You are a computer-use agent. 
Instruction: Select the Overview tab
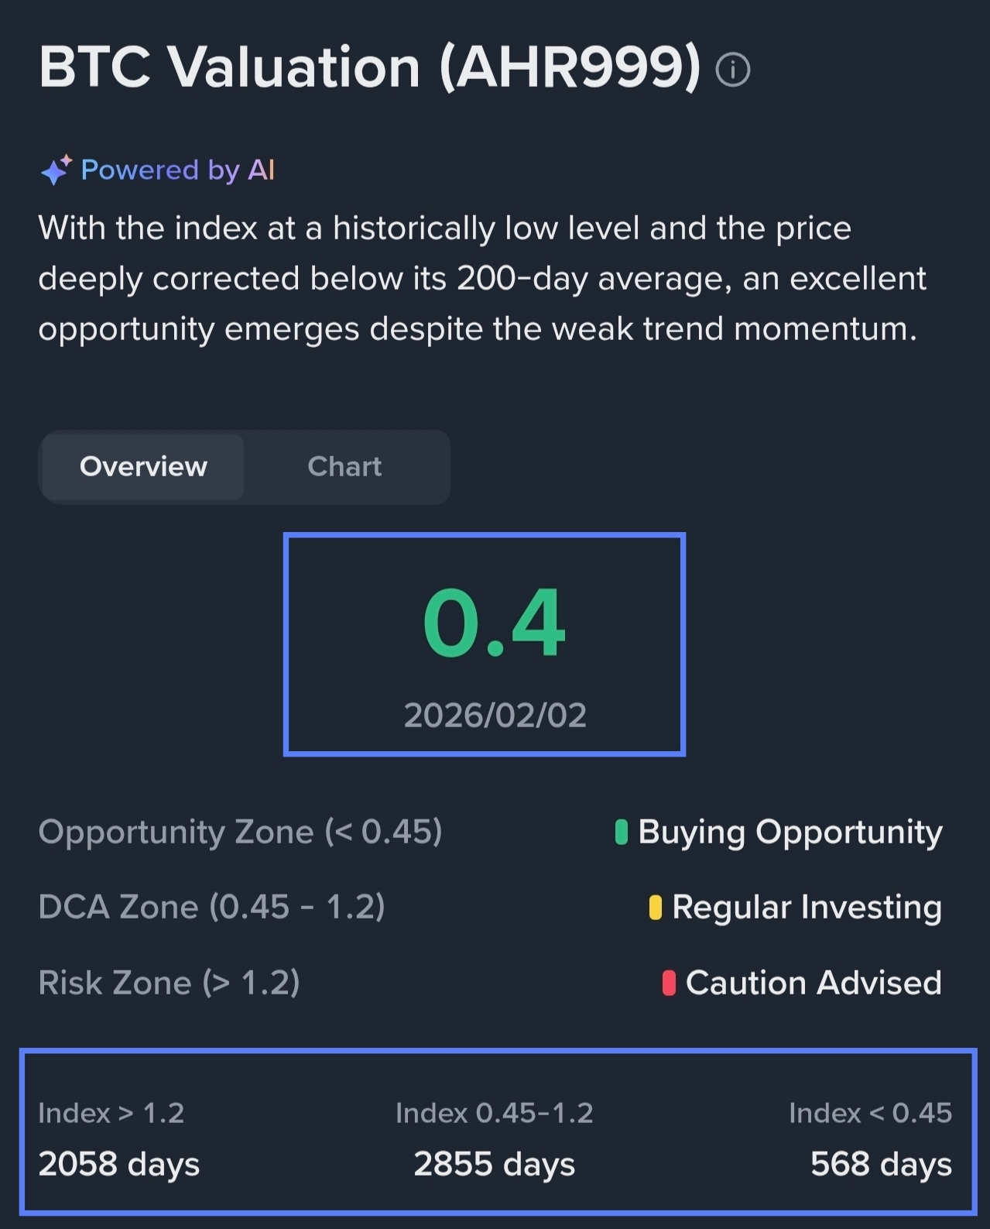click(x=143, y=466)
